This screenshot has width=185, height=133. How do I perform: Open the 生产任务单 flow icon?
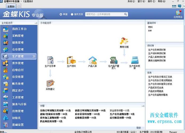point(50,60)
